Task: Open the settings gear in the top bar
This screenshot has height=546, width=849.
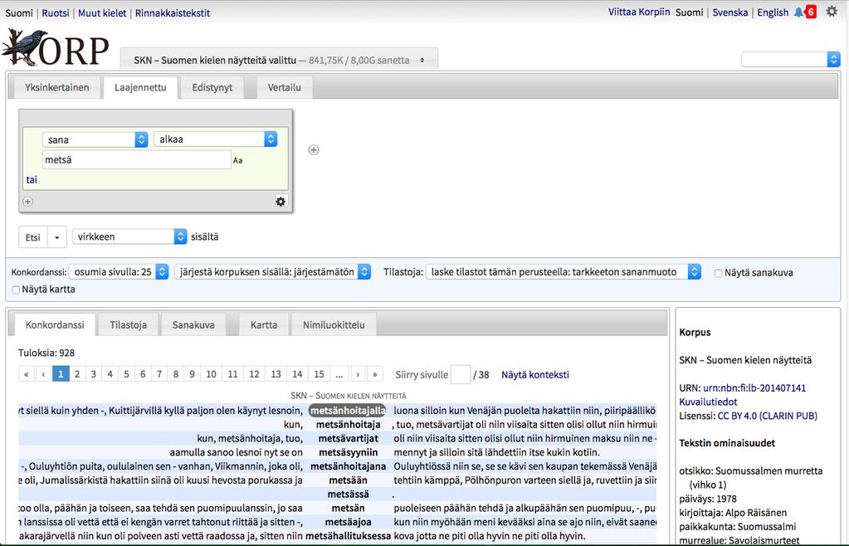Action: [832, 12]
